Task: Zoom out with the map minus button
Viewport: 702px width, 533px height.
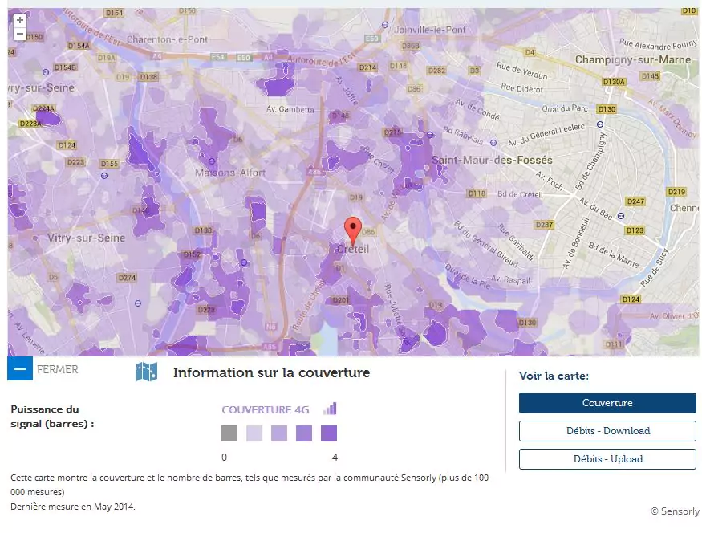Action: (20, 34)
